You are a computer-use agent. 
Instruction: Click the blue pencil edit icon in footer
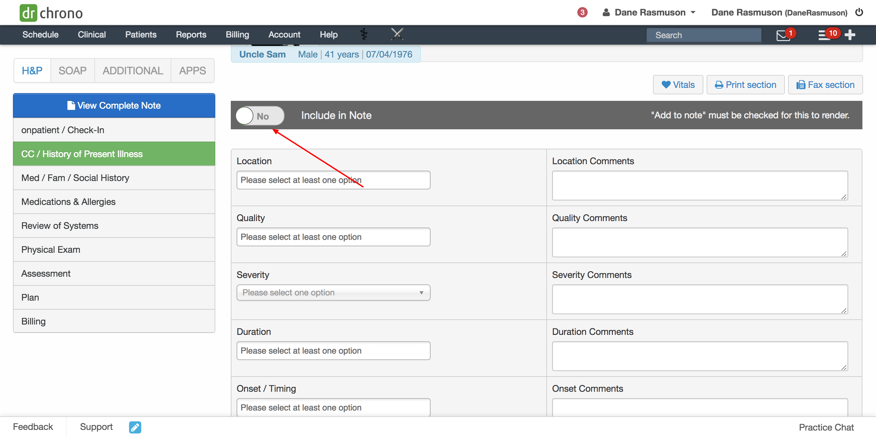pos(135,427)
